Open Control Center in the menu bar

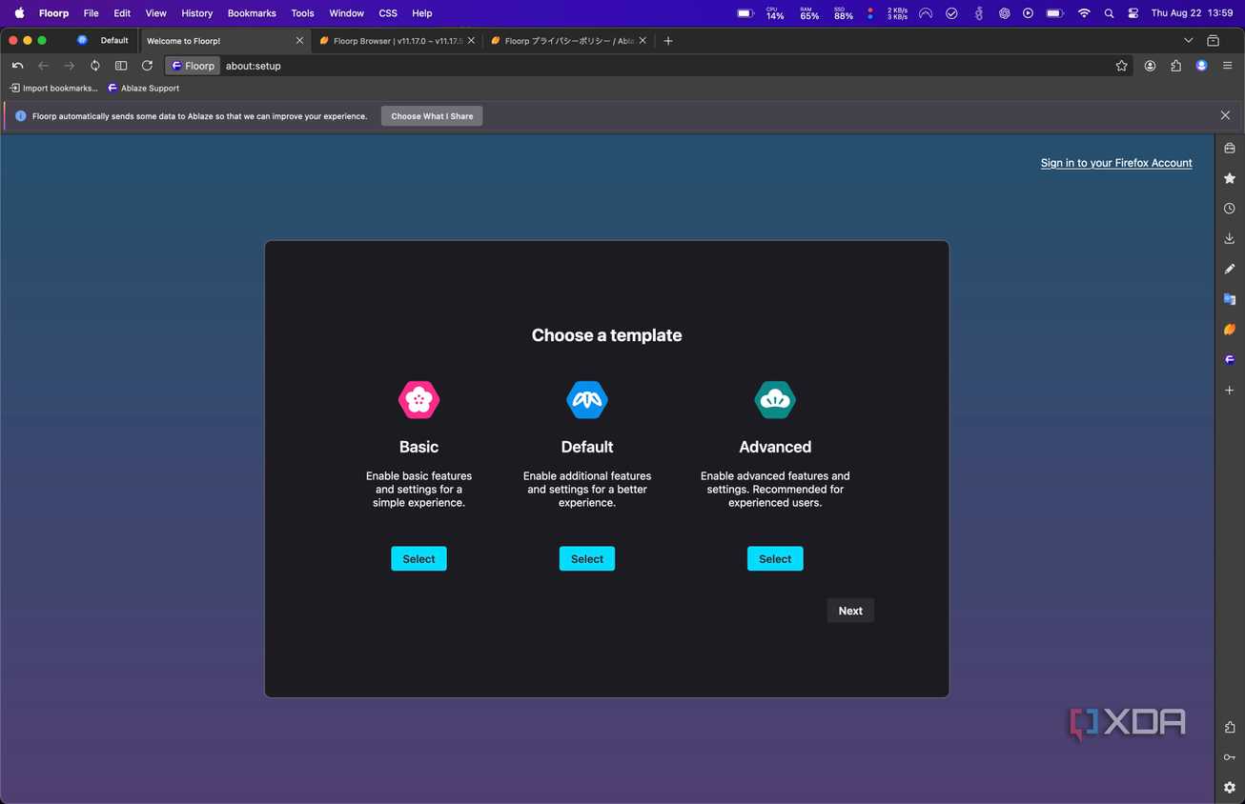[x=1133, y=13]
